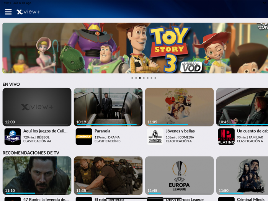The height and width of the screenshot is (201, 268).
Task: Select the seventh carousel page dot
Action: [155, 78]
